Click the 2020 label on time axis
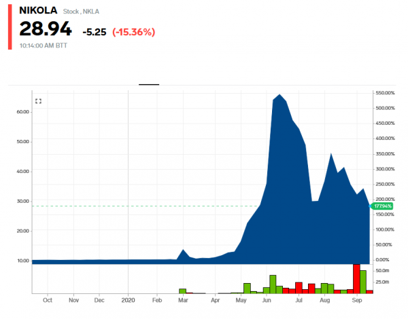408x319 pixels. [x=128, y=300]
